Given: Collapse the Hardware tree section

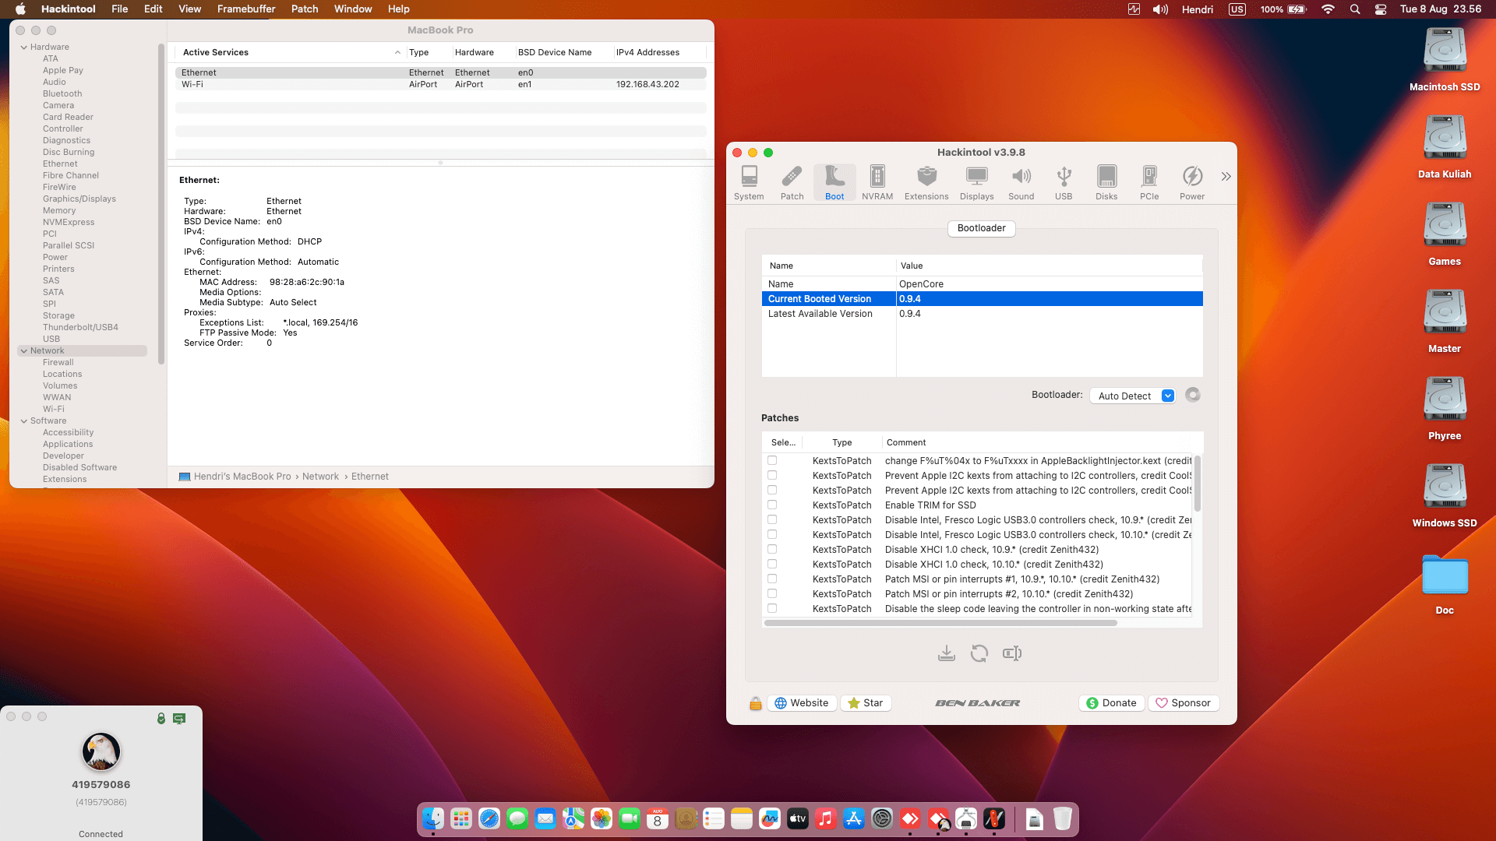Looking at the screenshot, I should tap(23, 48).
